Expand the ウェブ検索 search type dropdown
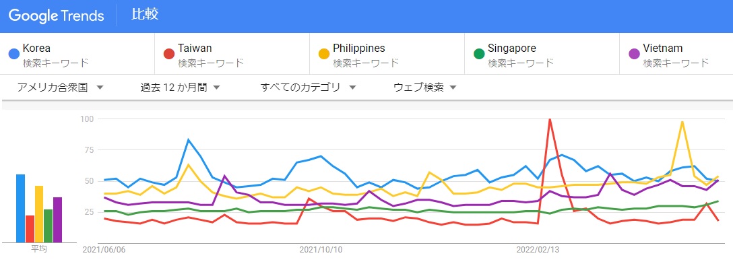 [425, 88]
